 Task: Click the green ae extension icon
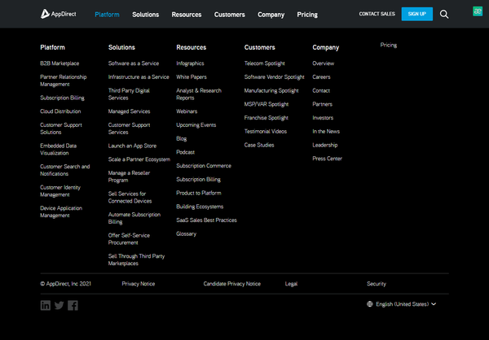[x=478, y=11]
